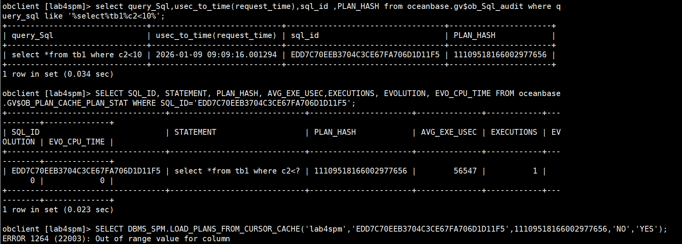Click the '1 row in set (0.023 sec)' line
This screenshot has height=244, width=682.
pos(58,210)
